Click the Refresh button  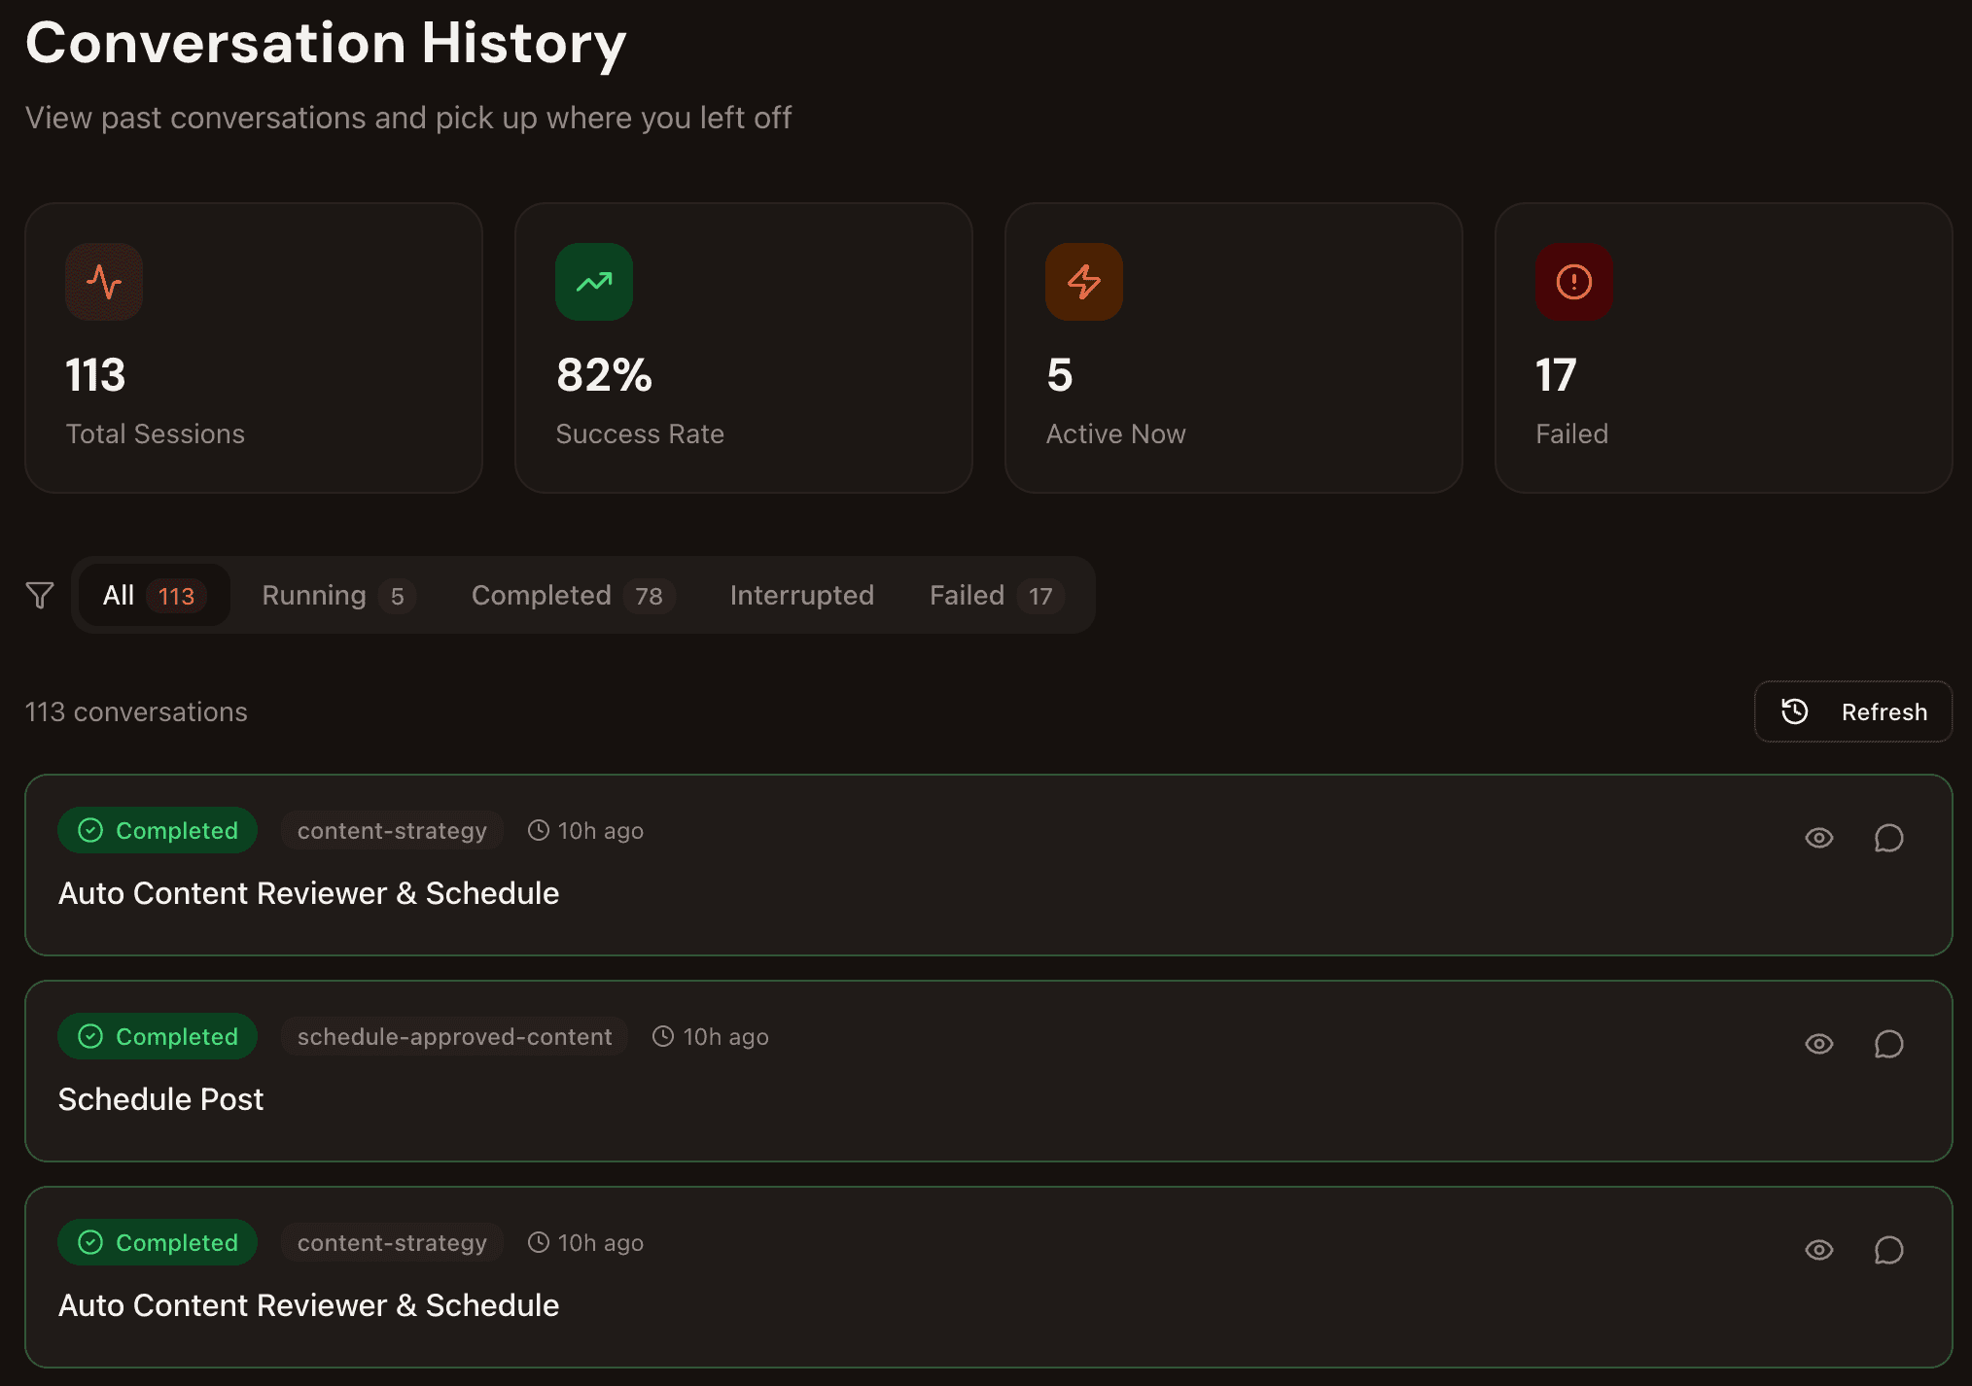click(1853, 711)
